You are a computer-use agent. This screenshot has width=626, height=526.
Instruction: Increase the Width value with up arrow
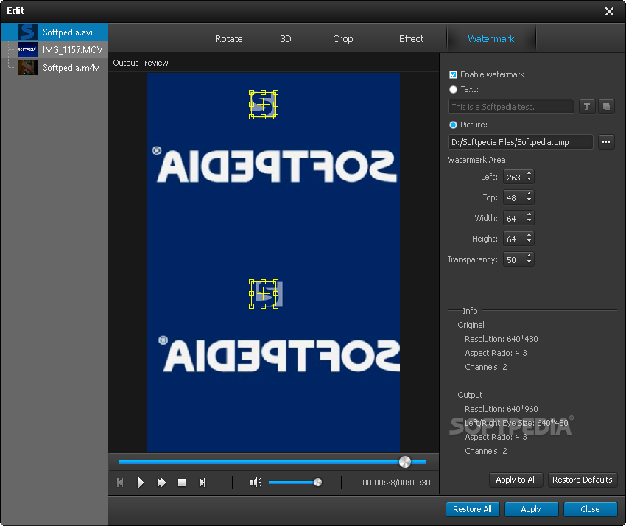[529, 215]
